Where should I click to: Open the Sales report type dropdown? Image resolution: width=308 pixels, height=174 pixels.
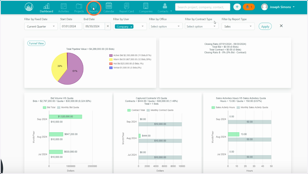pyautogui.click(x=238, y=26)
